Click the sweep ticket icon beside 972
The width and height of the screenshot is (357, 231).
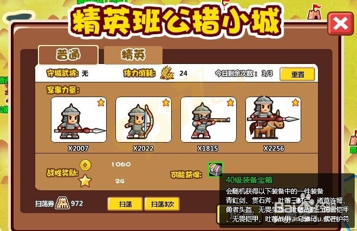coord(63,203)
